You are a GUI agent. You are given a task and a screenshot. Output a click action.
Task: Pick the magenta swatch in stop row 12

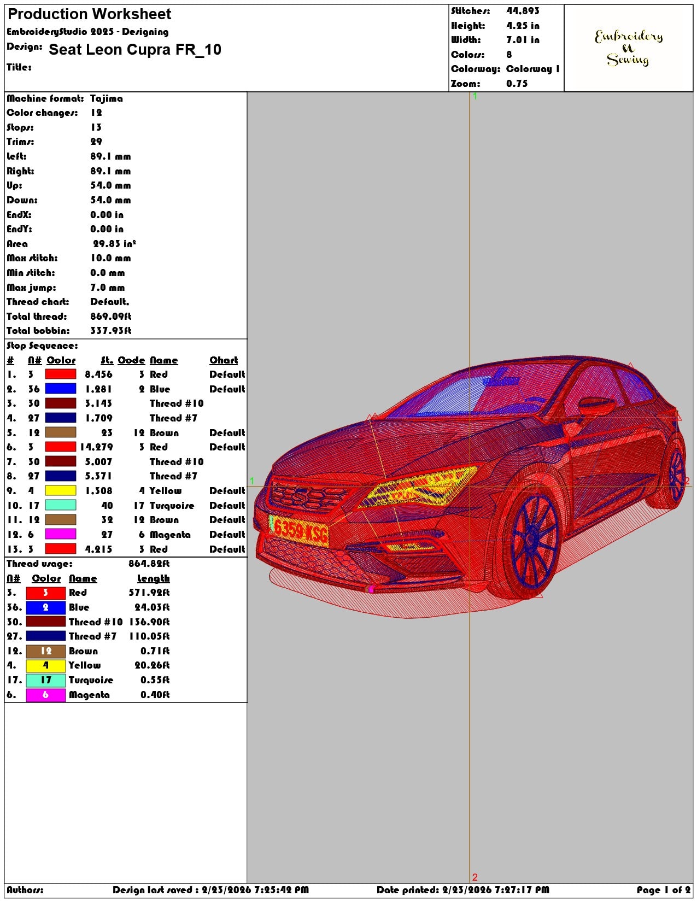[x=60, y=535]
